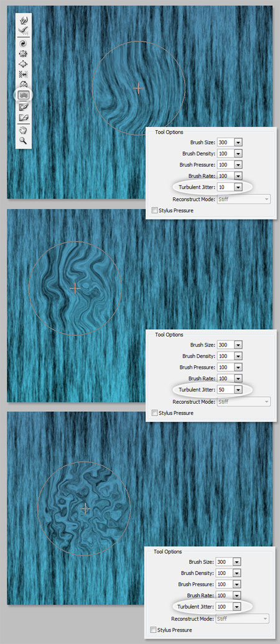
Task: Select the highlighted Turbulence tool
Action: pyautogui.click(x=24, y=95)
